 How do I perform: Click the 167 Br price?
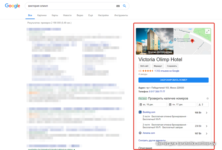(198, 134)
